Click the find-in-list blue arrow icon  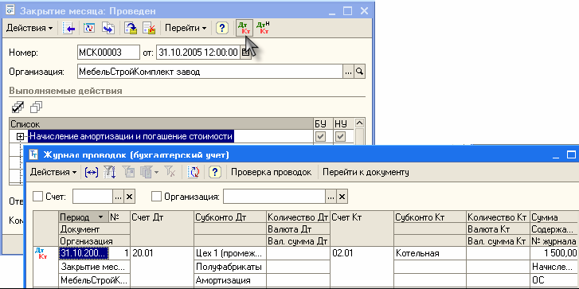tap(68, 28)
